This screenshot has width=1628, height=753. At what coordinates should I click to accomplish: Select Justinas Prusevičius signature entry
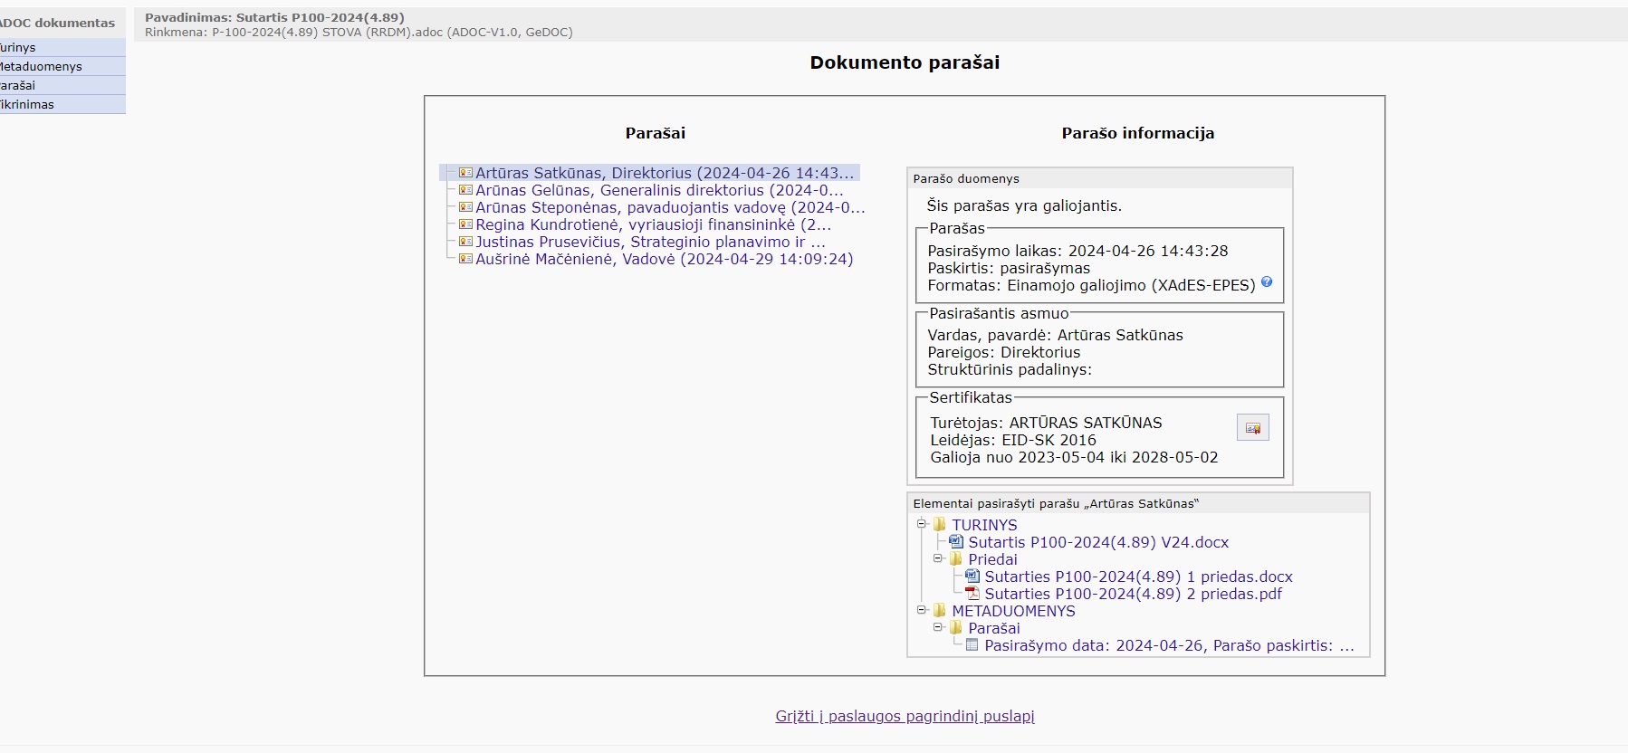coord(649,242)
